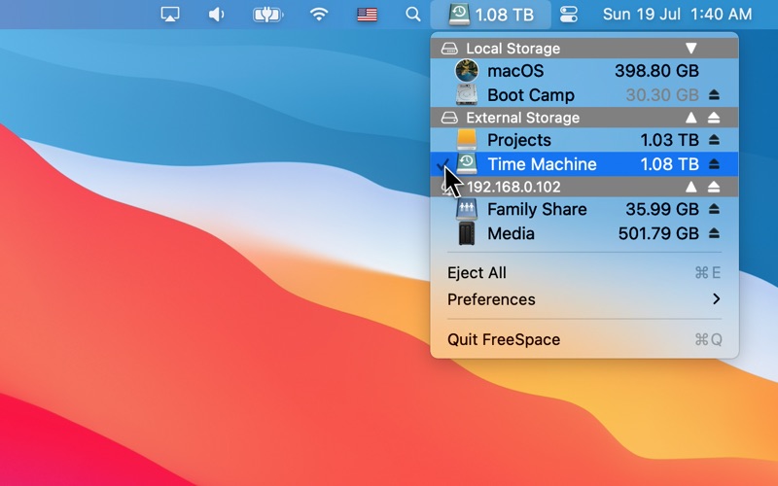Toggle the checkmark beside Time Machine

(x=442, y=163)
